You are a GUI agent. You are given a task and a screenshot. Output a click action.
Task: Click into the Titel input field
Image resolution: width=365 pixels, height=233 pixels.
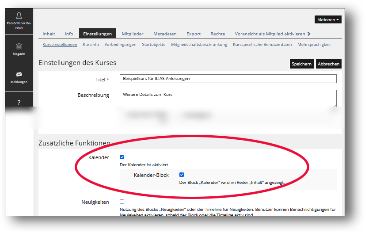228,79
